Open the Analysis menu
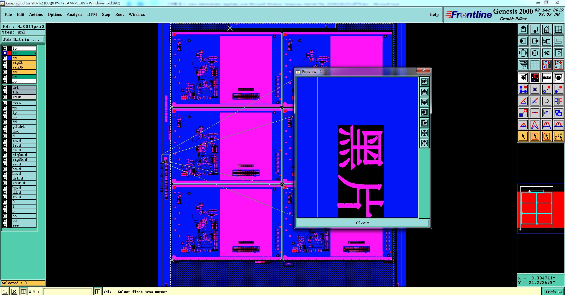Screen dimensions: 565x295 (74, 14)
